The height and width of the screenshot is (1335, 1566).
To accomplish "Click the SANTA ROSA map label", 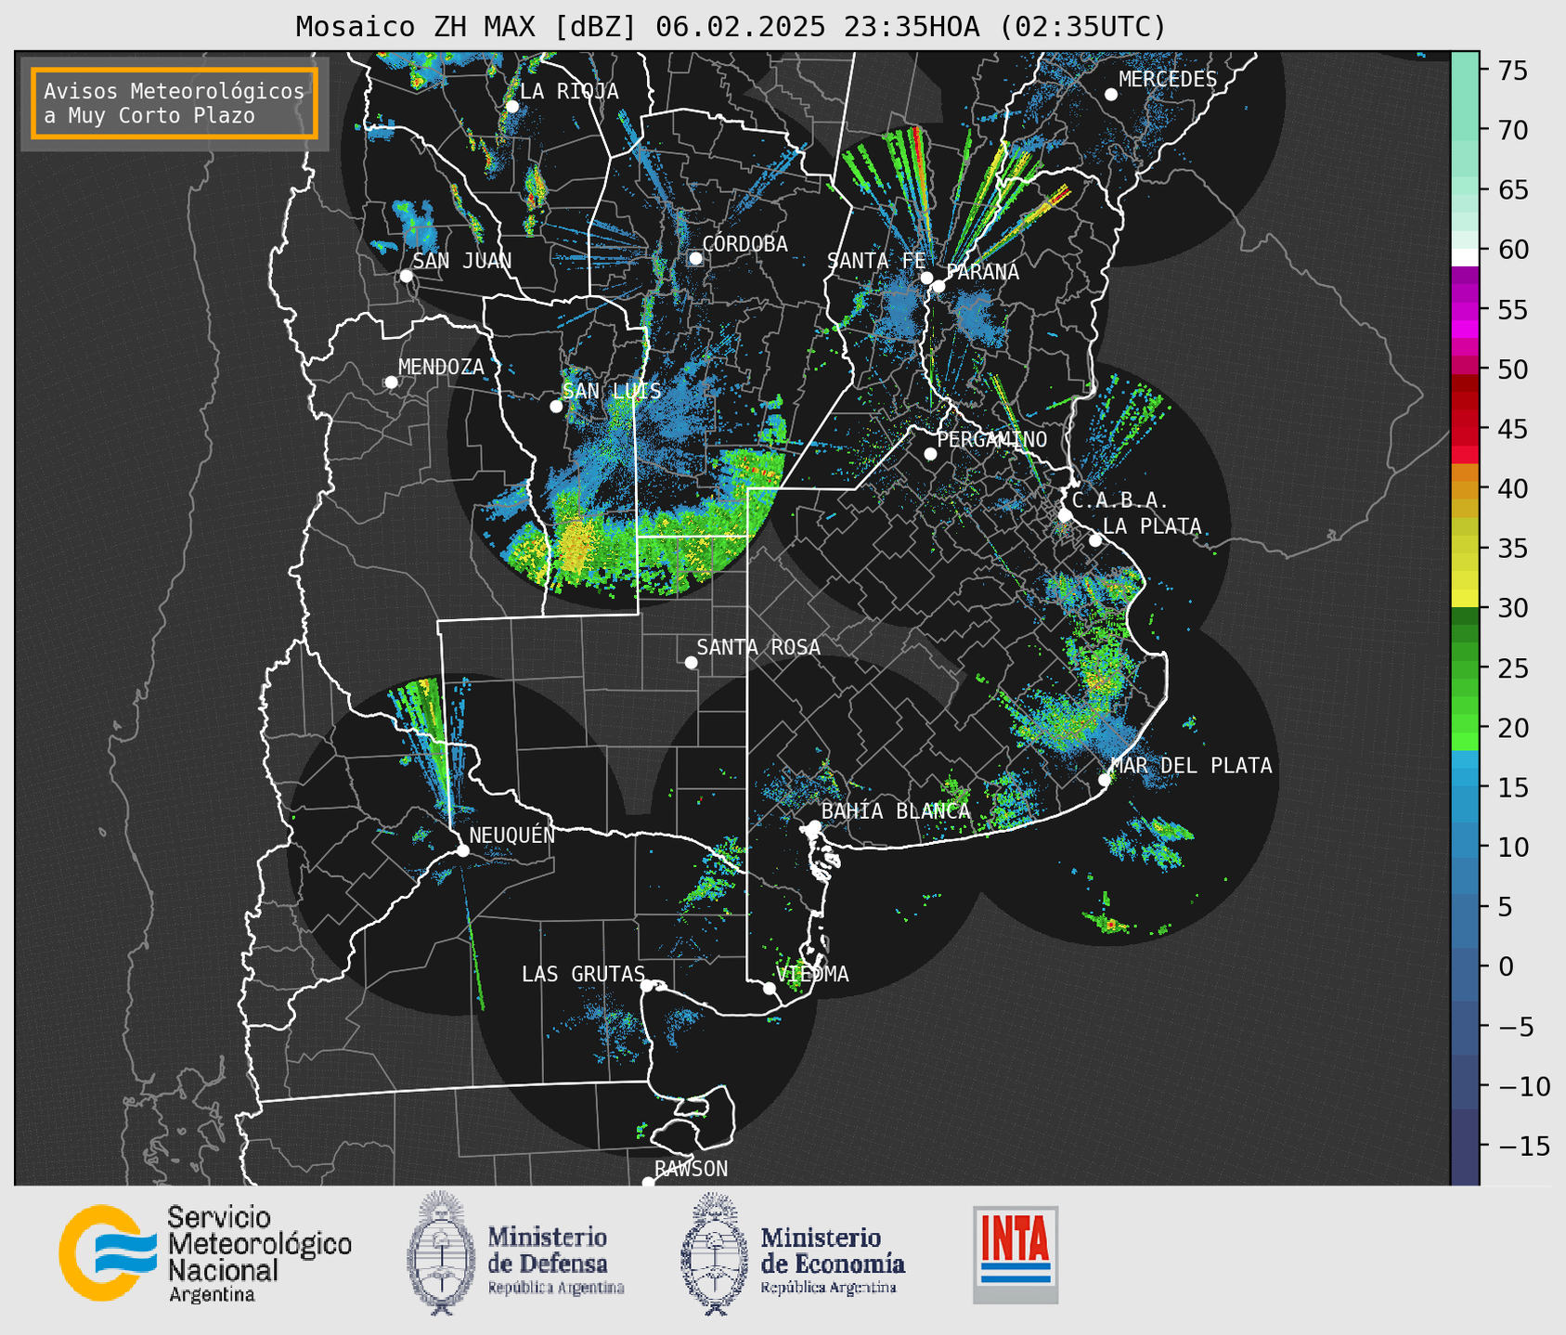I will (758, 647).
